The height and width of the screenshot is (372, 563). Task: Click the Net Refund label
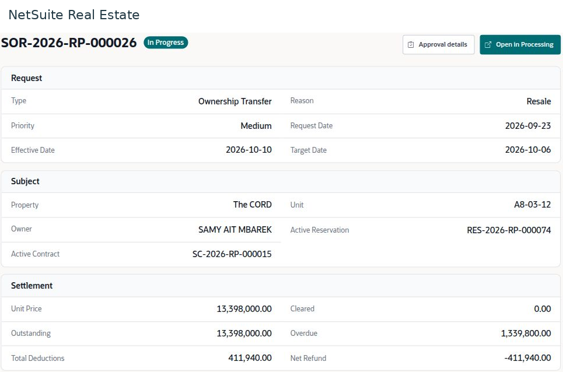pyautogui.click(x=309, y=359)
